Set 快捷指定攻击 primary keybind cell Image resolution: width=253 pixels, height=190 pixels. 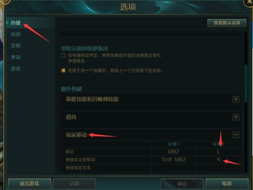174,168
